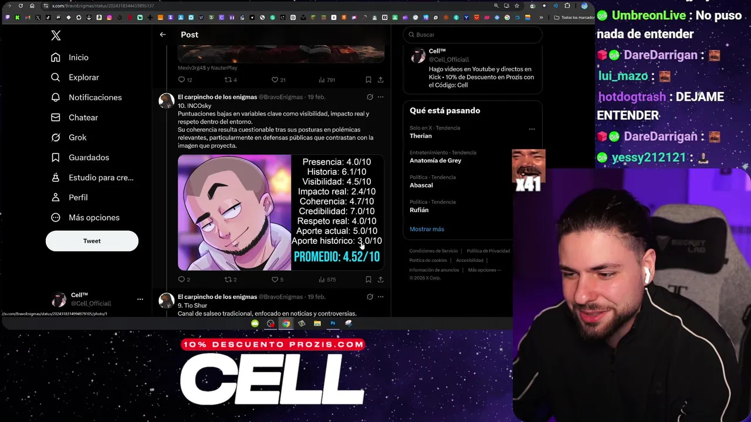This screenshot has height=422, width=751.
Task: Open Grok from sidebar
Action: click(x=69, y=137)
